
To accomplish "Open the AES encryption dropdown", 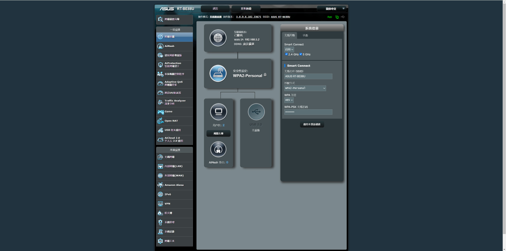I will pyautogui.click(x=289, y=100).
